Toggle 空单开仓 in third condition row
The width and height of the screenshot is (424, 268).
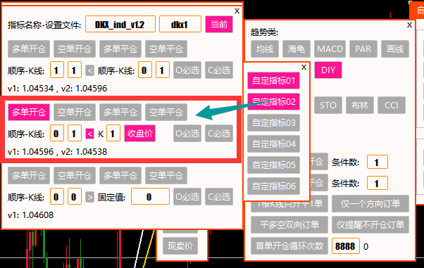tap(75, 176)
